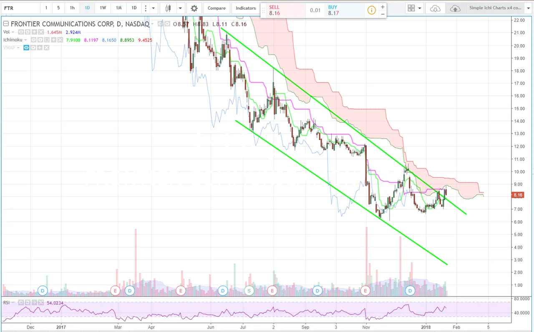Select the 1 minute timeframe
This screenshot has height=332, width=534.
[x=46, y=8]
